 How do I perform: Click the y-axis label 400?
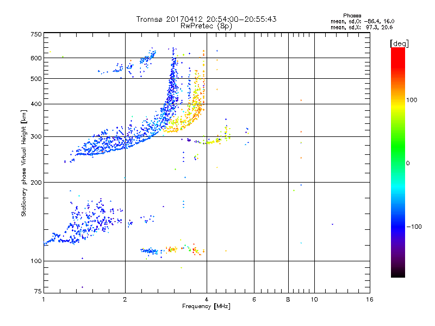pos(36,104)
